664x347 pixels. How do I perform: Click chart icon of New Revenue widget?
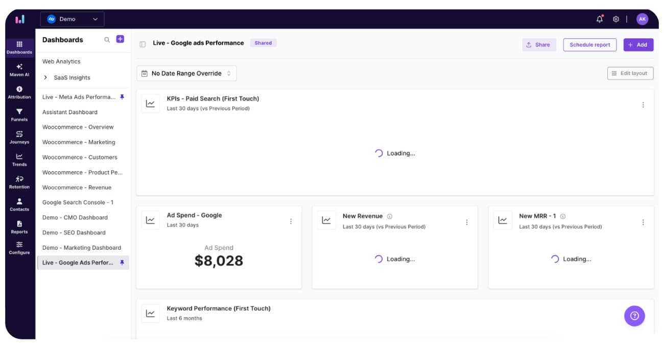tap(326, 220)
